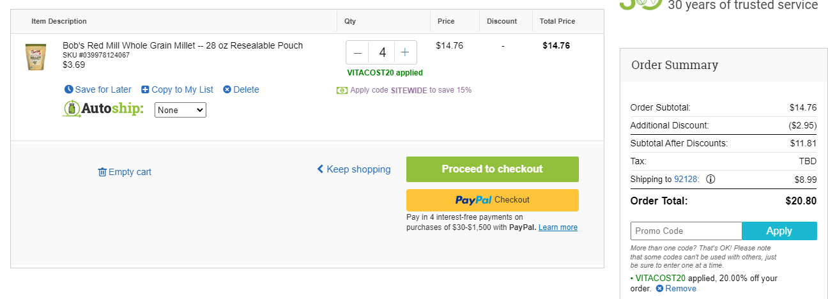This screenshot has height=299, width=828.
Task: Click the remove promo code x icon
Action: (659, 288)
